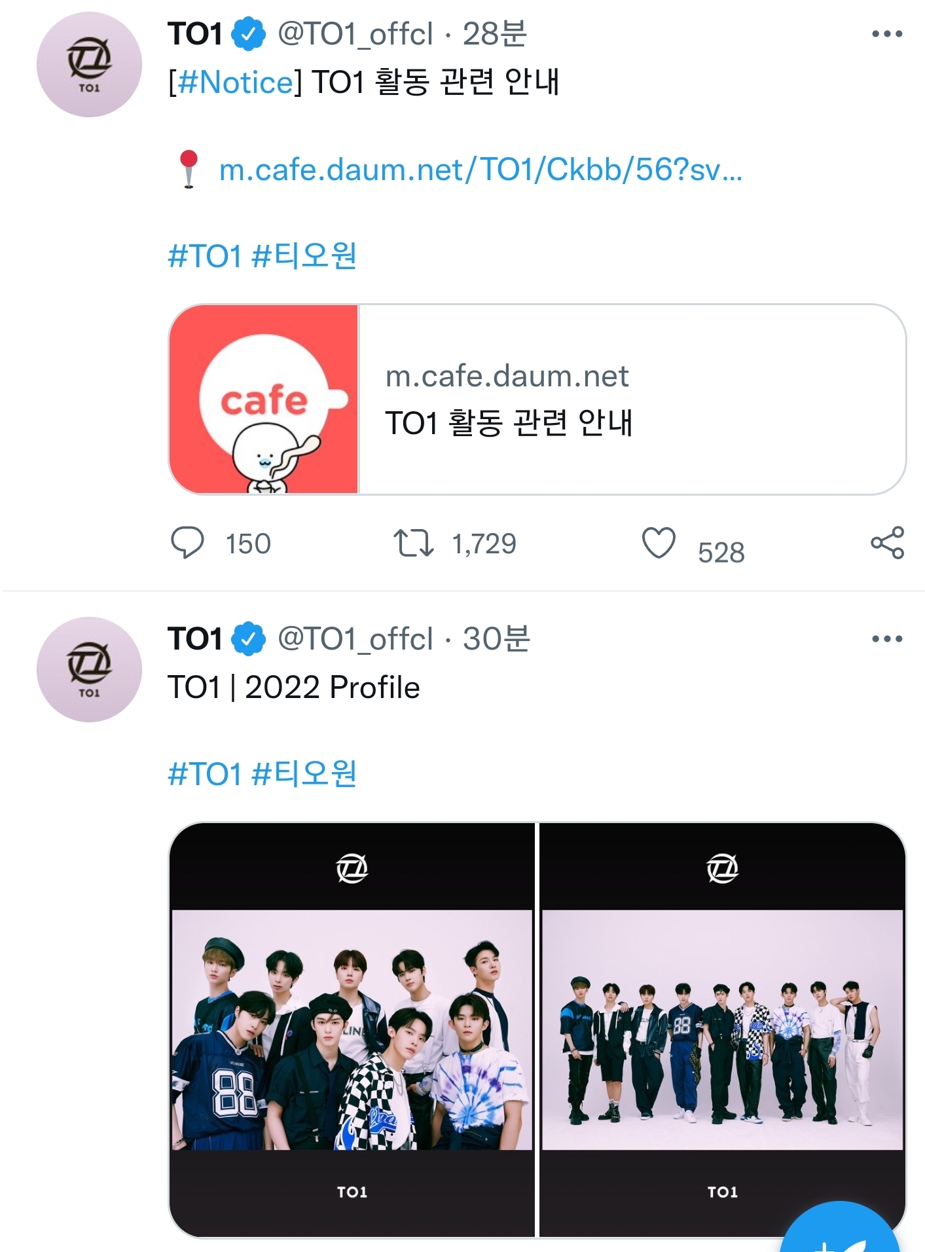Image resolution: width=925 pixels, height=1252 pixels.
Task: Open the Daum cafe link preview card
Action: pyautogui.click(x=537, y=399)
